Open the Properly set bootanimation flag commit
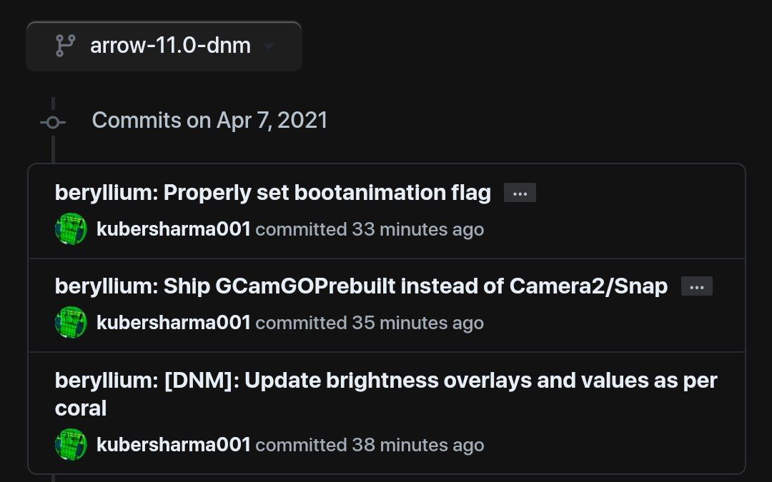Screen dimensions: 772x482 click(273, 193)
